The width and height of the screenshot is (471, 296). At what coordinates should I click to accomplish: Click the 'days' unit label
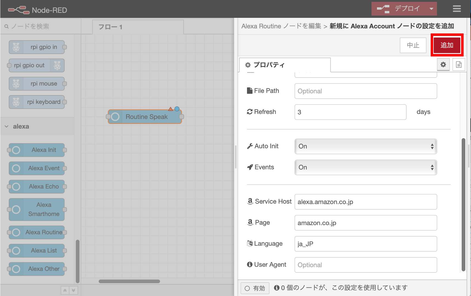tap(423, 112)
